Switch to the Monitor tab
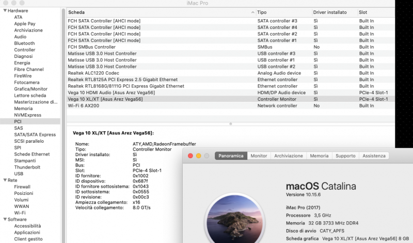The height and width of the screenshot is (243, 413). pyautogui.click(x=259, y=156)
